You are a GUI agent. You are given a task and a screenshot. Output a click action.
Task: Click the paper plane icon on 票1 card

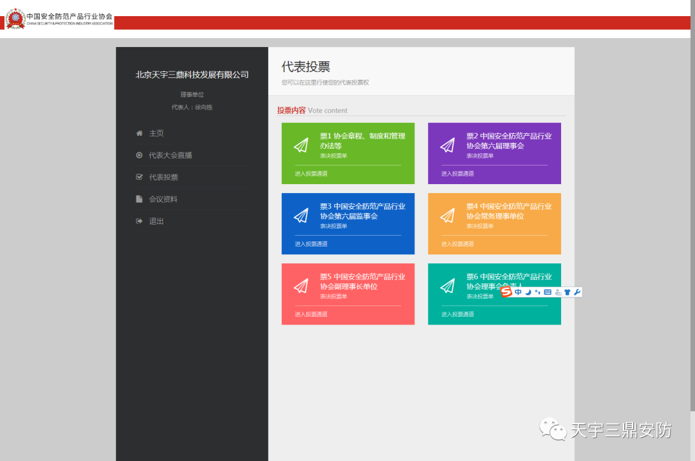coord(301,146)
